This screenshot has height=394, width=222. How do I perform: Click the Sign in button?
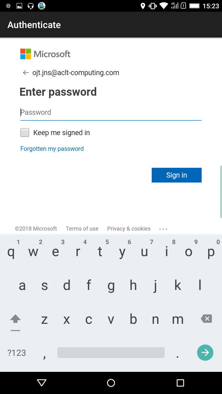(x=177, y=175)
